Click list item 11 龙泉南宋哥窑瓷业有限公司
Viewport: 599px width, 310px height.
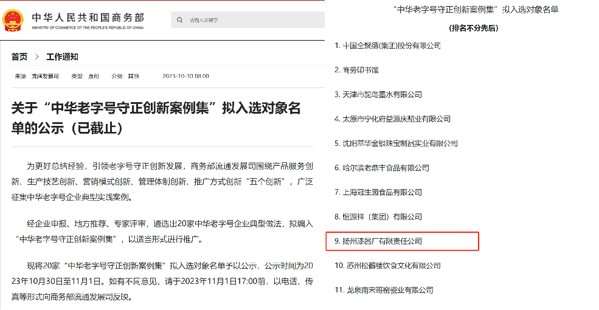point(384,290)
